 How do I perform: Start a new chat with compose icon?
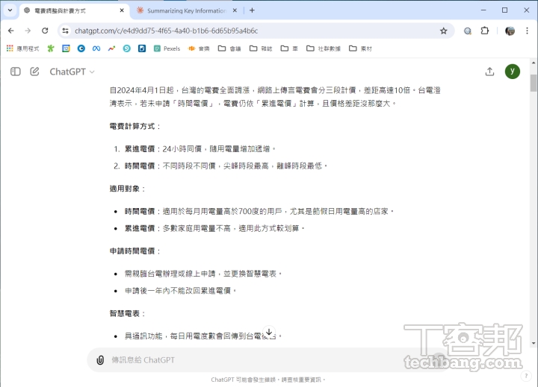(x=34, y=72)
